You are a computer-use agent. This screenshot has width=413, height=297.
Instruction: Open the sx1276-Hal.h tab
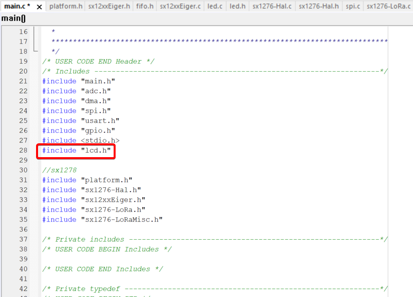click(x=319, y=6)
